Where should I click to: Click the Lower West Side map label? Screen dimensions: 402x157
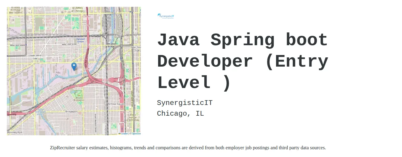coord(35,57)
